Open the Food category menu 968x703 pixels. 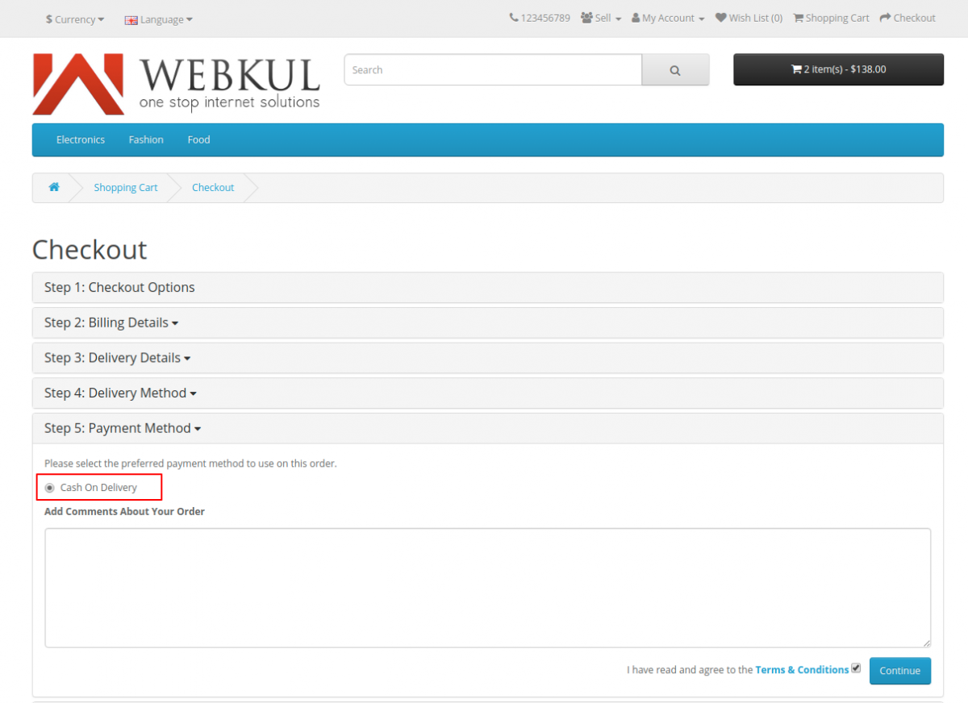[198, 139]
